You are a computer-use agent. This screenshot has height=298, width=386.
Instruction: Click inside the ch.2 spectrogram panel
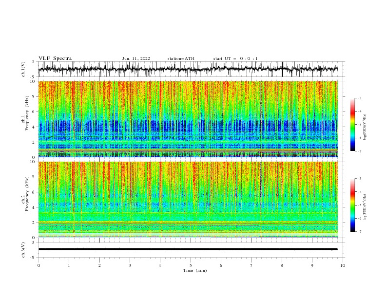point(188,200)
